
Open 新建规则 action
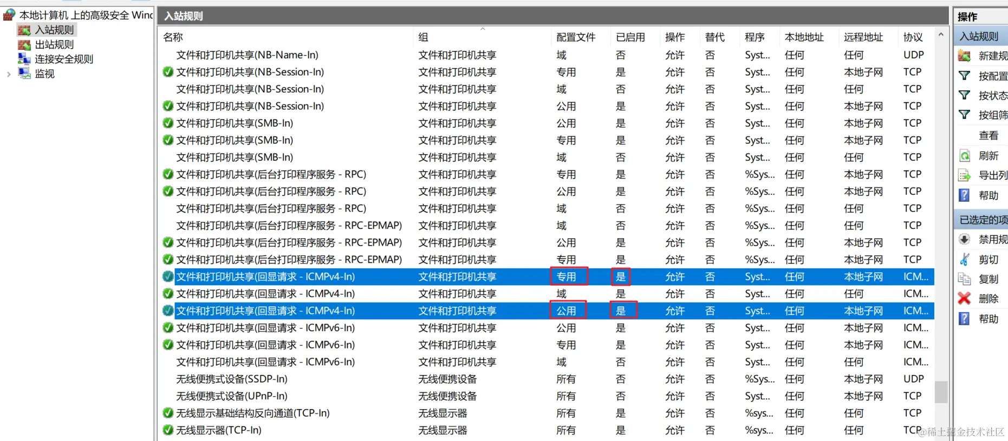[x=993, y=56]
